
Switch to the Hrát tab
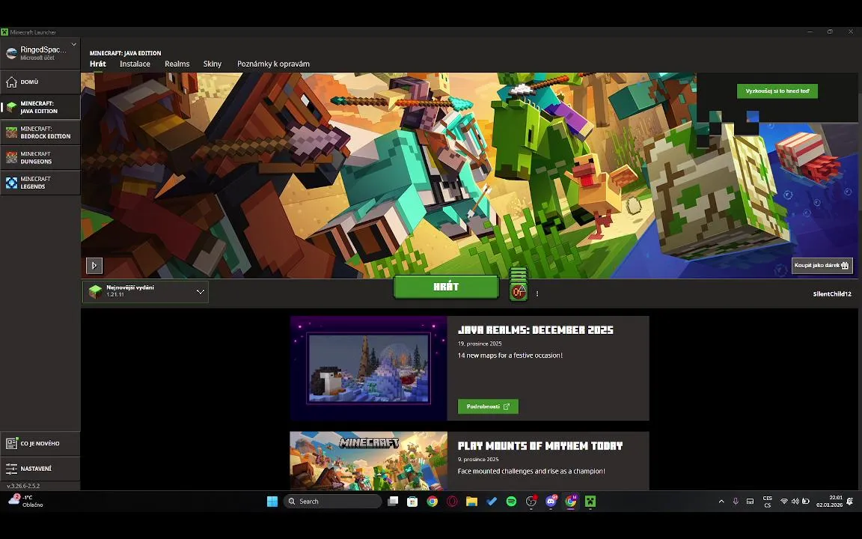(x=98, y=64)
